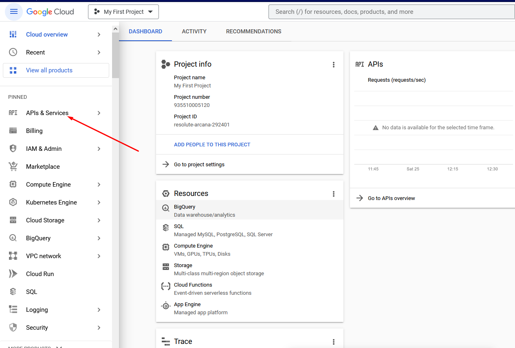Open the Resources card options menu
Image resolution: width=515 pixels, height=348 pixels.
pos(334,194)
